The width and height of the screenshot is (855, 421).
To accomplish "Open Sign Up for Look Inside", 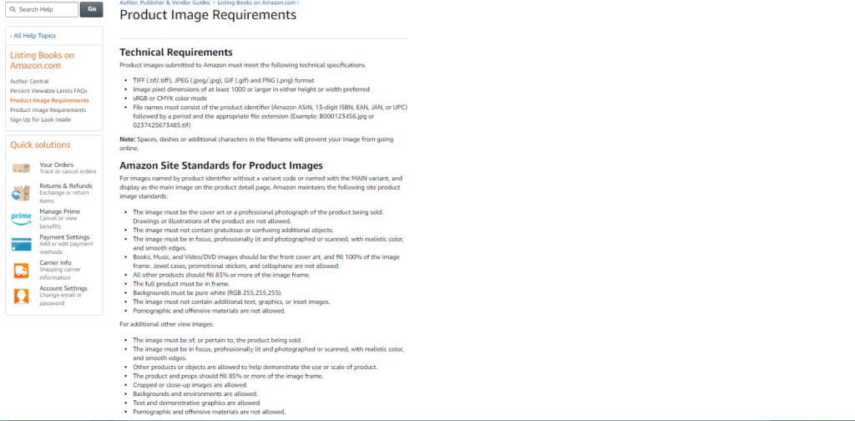I will point(40,119).
